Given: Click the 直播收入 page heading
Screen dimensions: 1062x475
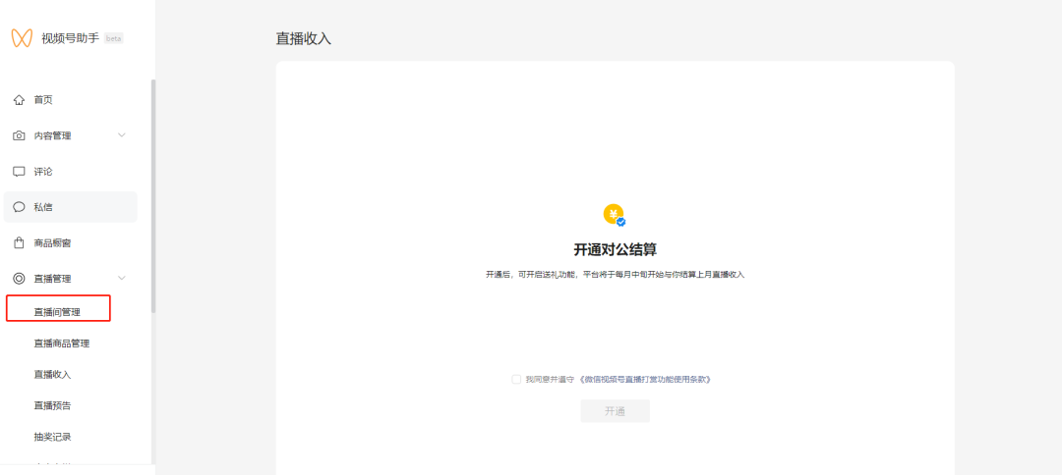Looking at the screenshot, I should click(304, 38).
